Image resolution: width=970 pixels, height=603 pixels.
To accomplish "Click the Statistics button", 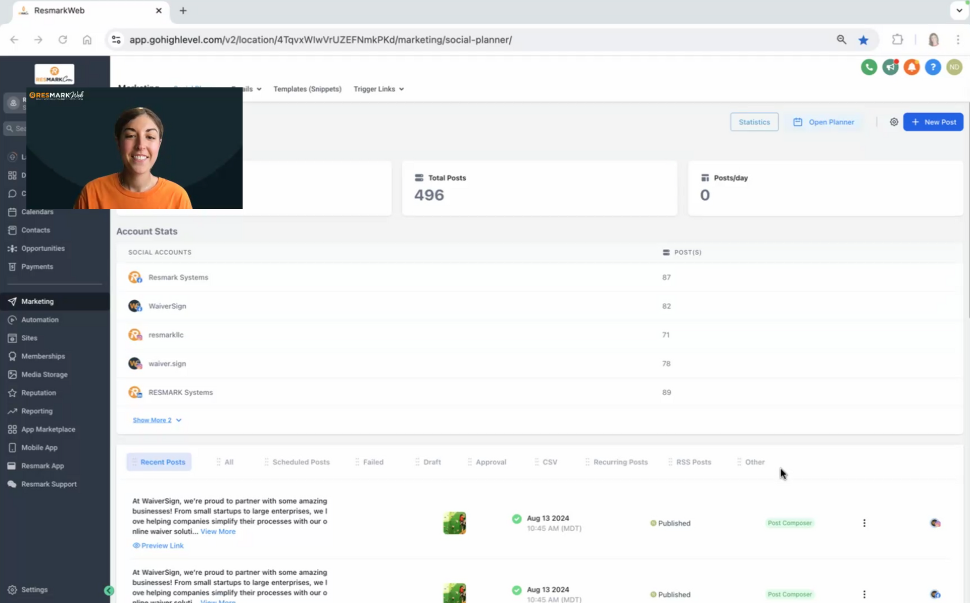I will tap(754, 122).
